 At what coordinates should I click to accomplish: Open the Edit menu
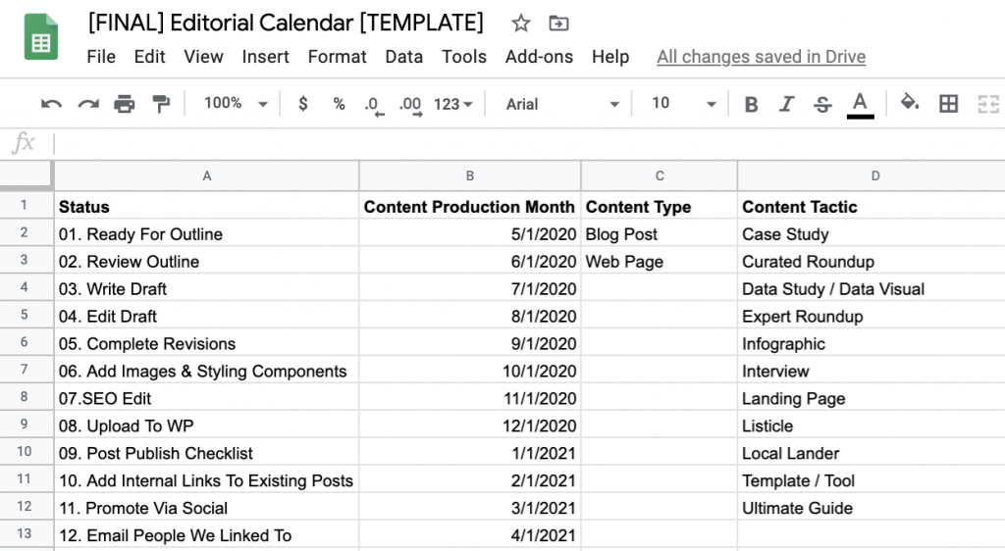pyautogui.click(x=149, y=57)
